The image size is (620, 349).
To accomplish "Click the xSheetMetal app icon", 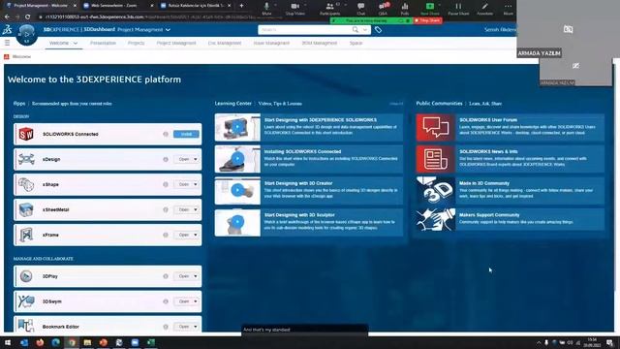I will tap(26, 209).
